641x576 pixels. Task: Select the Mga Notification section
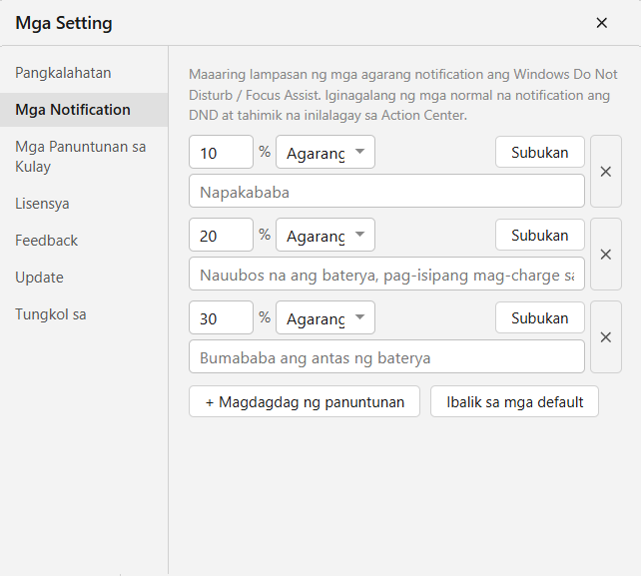pos(84,110)
